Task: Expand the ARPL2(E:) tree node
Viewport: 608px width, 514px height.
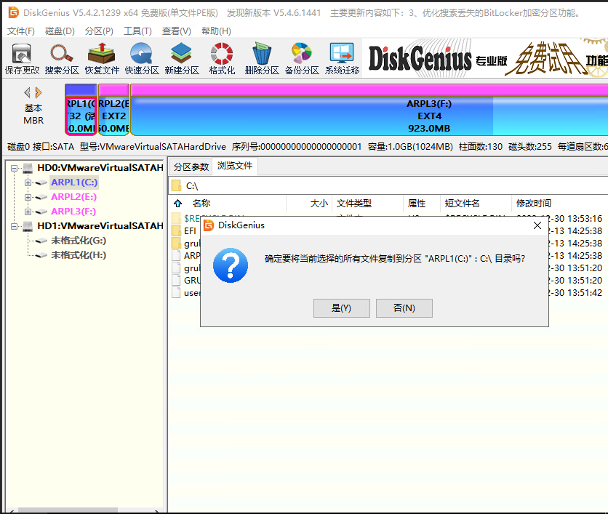Action: click(25, 196)
